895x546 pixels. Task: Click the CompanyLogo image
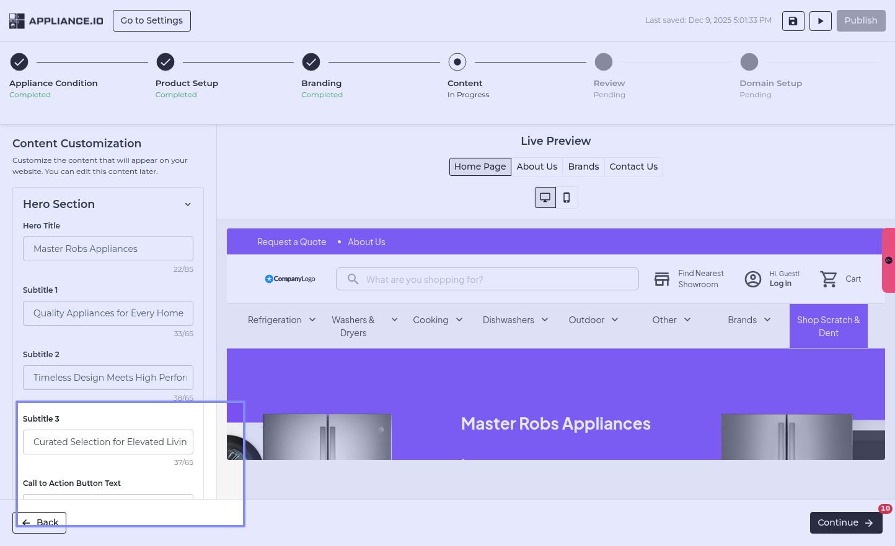[x=290, y=279]
